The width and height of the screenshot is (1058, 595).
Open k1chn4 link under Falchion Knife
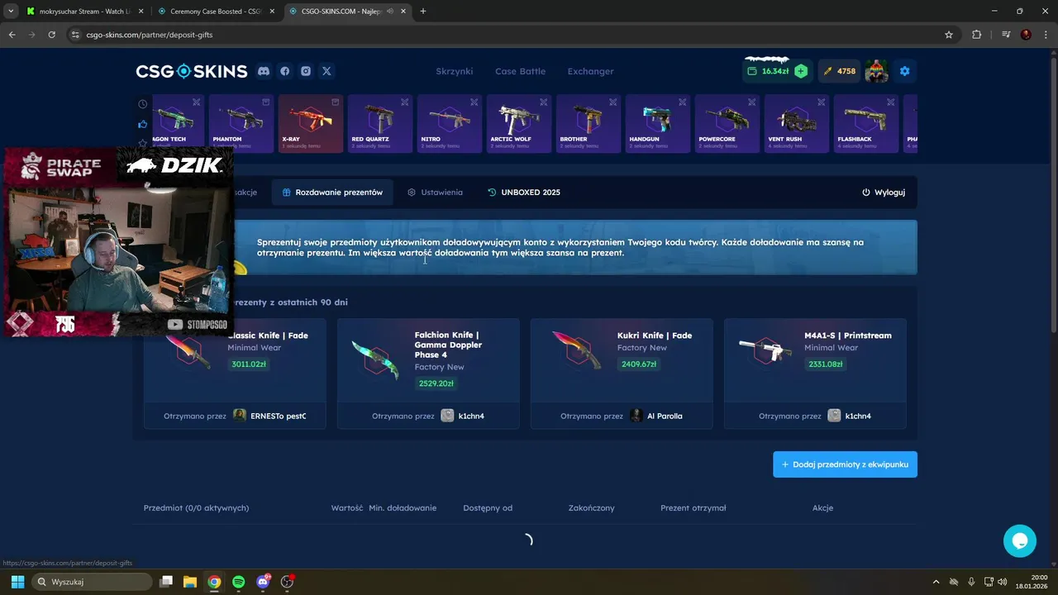(x=463, y=416)
